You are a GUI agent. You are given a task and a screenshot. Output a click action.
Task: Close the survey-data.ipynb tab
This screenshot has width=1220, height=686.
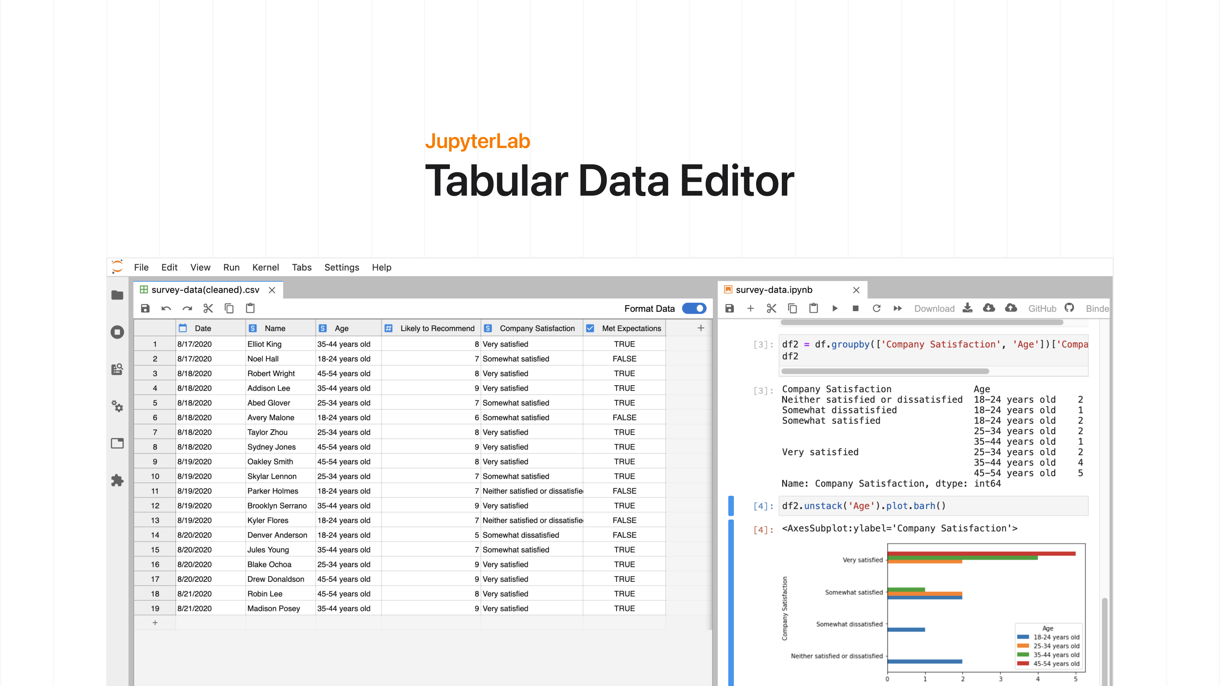856,290
